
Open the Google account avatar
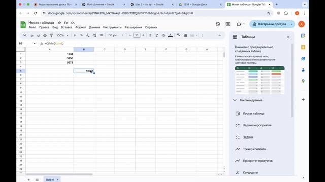click(301, 24)
